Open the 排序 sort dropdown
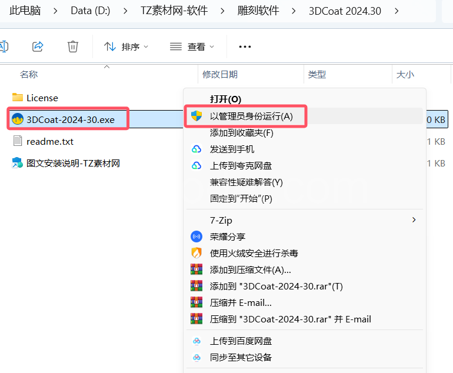The height and width of the screenshot is (373, 453). (x=126, y=46)
